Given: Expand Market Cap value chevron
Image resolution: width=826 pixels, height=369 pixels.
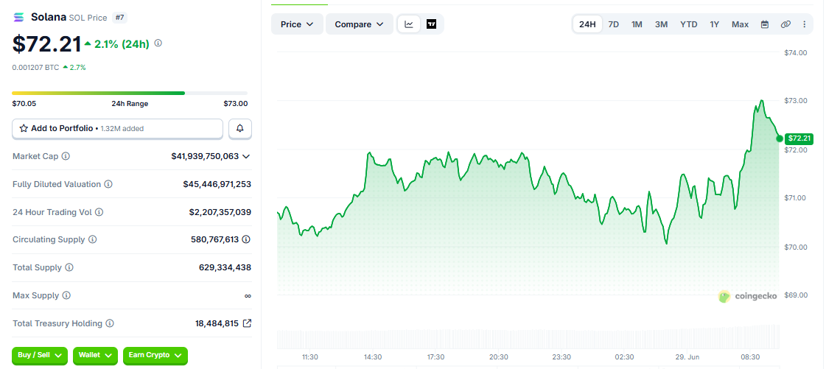Looking at the screenshot, I should 245,156.
